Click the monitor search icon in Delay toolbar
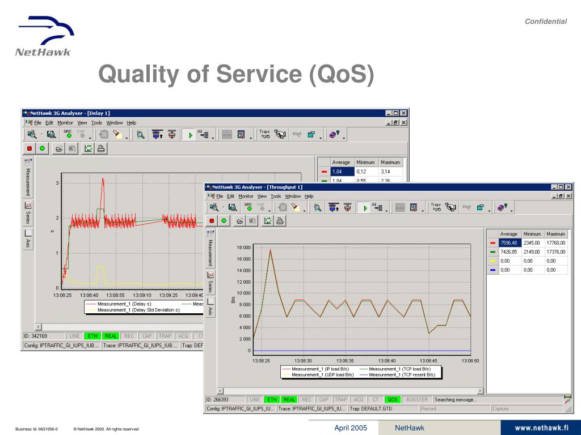This screenshot has width=581, height=435. tap(51, 134)
